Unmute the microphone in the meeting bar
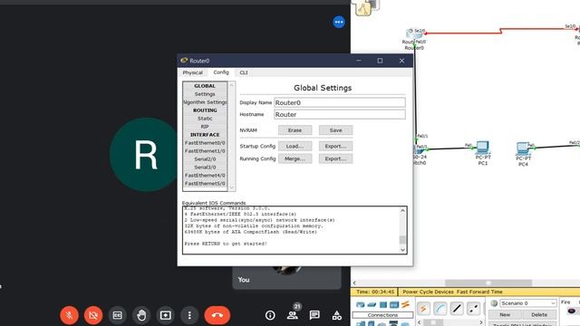This screenshot has height=326, width=580. (x=69, y=315)
